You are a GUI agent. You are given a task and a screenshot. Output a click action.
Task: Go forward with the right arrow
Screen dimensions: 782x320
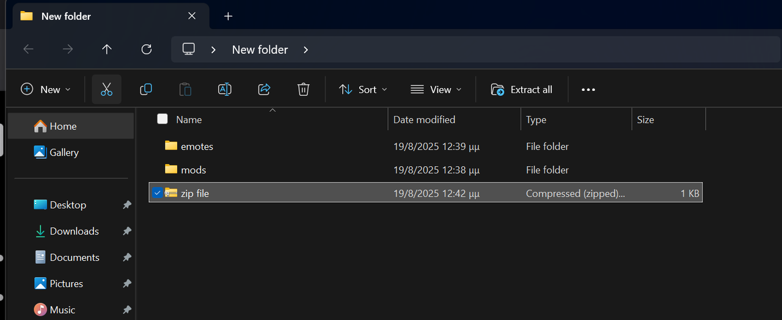pos(67,49)
